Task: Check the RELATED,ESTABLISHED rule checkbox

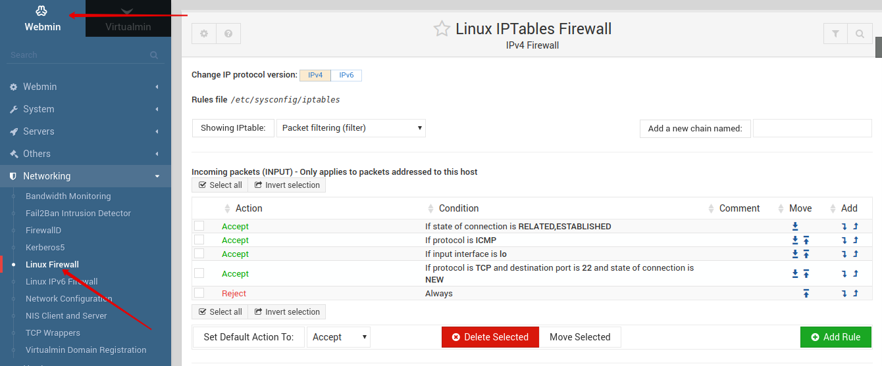Action: point(199,226)
